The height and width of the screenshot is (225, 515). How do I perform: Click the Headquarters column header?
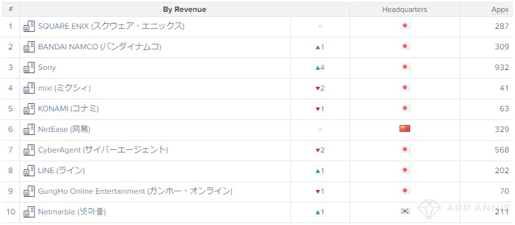pos(405,9)
